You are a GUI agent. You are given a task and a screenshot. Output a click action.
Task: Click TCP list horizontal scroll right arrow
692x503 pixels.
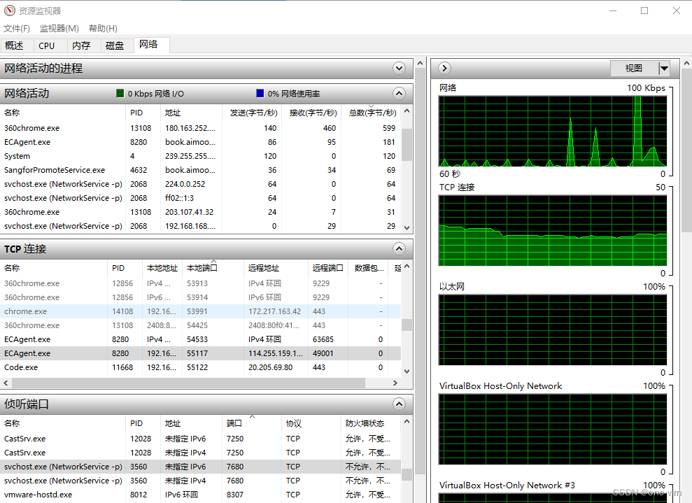point(395,383)
